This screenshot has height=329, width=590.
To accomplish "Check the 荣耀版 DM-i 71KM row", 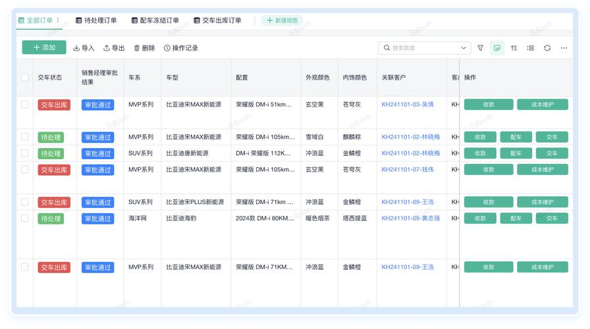I will click(25, 267).
